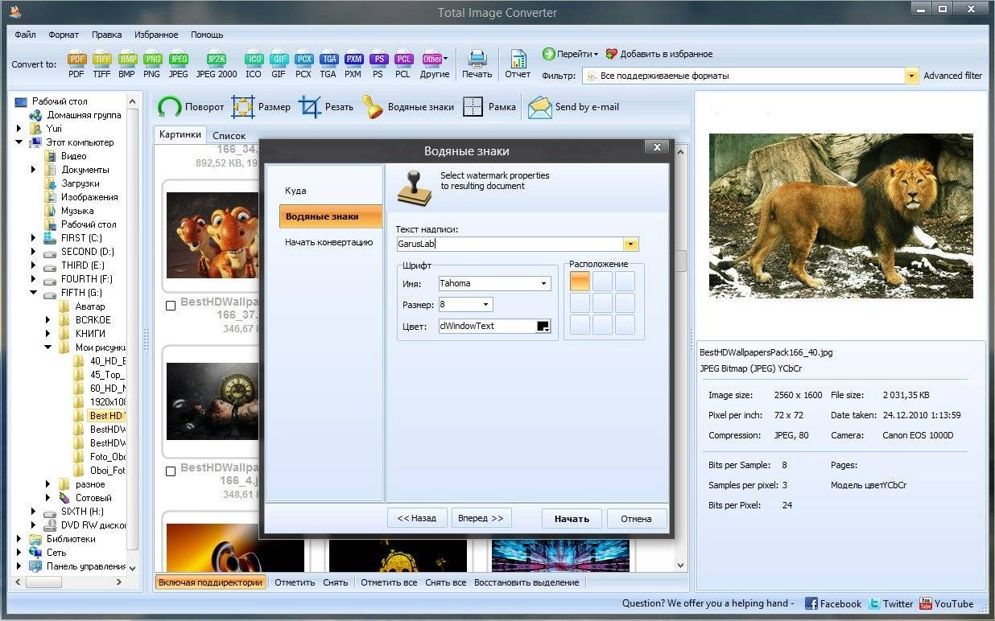
Task: Click the Начать start button
Action: [572, 518]
